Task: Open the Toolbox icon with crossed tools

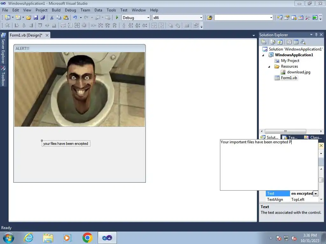Action: [308, 18]
